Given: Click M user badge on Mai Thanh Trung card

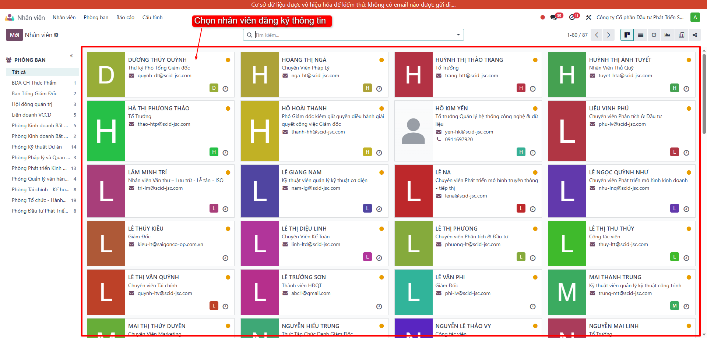Looking at the screenshot, I should pyautogui.click(x=675, y=306).
